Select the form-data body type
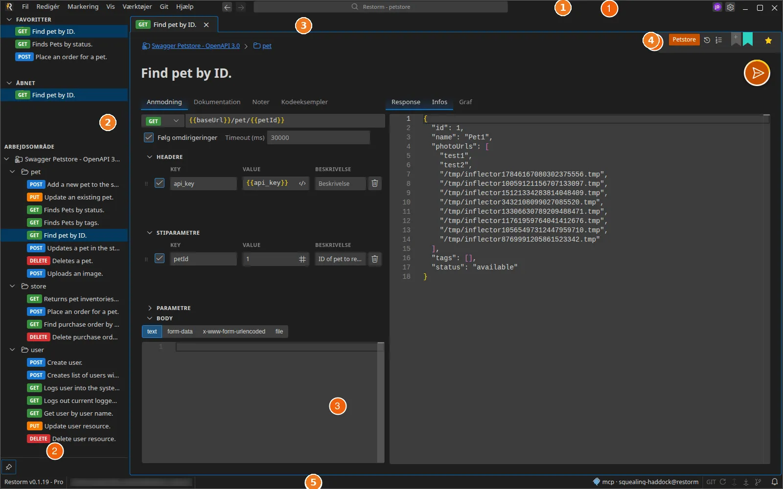783x489 pixels. click(x=180, y=332)
